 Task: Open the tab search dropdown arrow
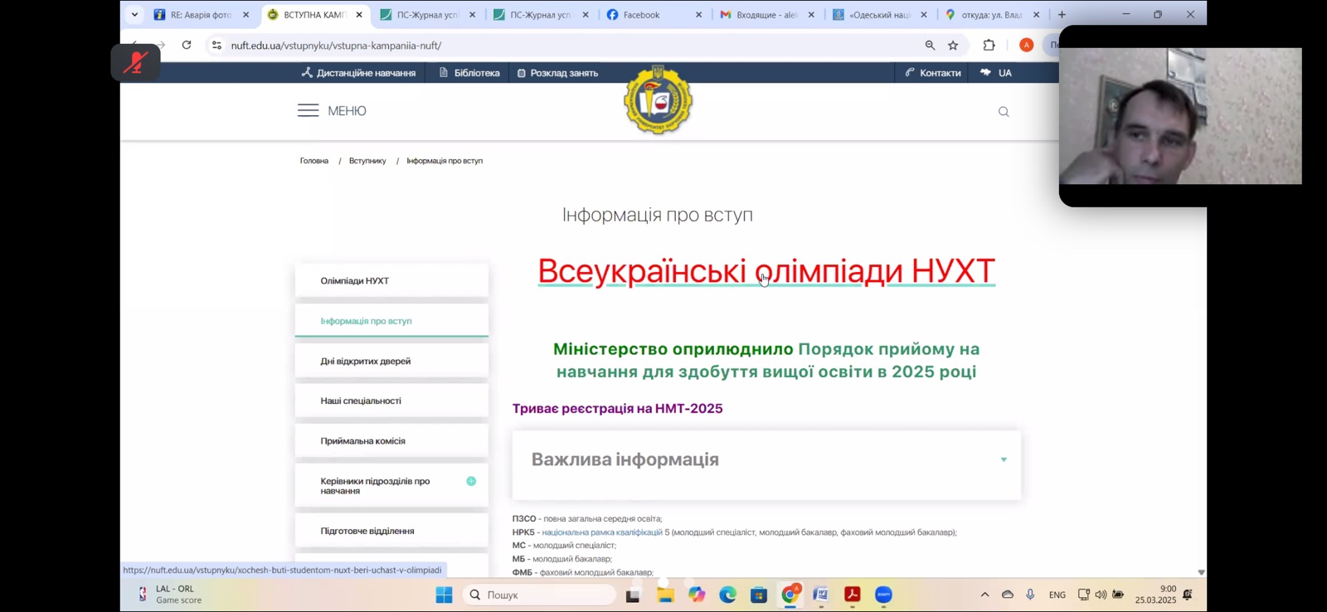point(134,15)
